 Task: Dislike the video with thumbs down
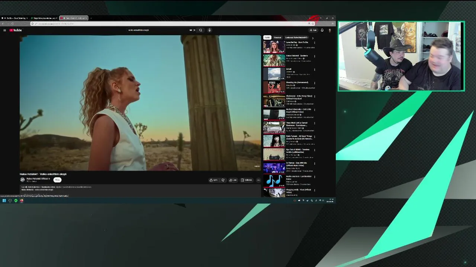(223, 180)
